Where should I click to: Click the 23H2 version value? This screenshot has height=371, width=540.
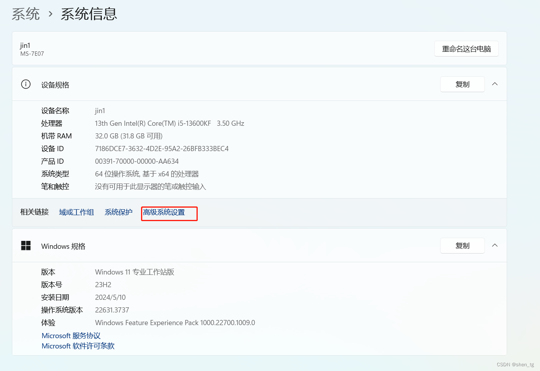103,285
